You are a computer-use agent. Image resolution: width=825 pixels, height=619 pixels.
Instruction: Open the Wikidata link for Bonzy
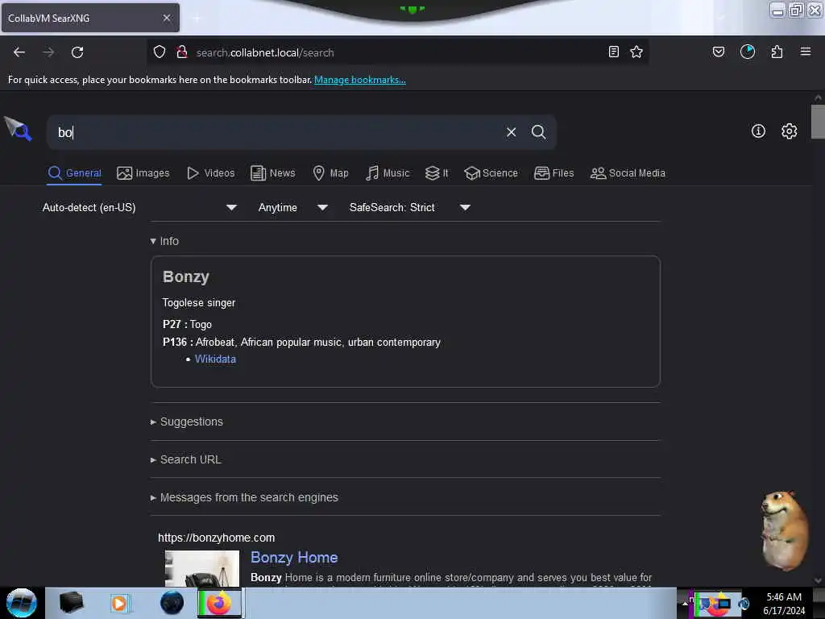pyautogui.click(x=215, y=359)
